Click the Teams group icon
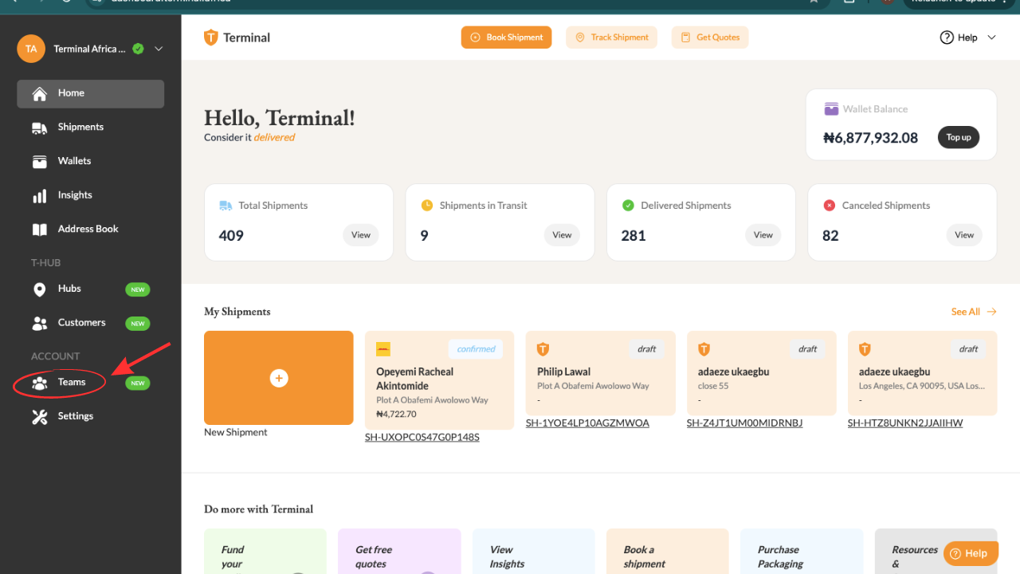Image resolution: width=1020 pixels, height=574 pixels. (39, 383)
